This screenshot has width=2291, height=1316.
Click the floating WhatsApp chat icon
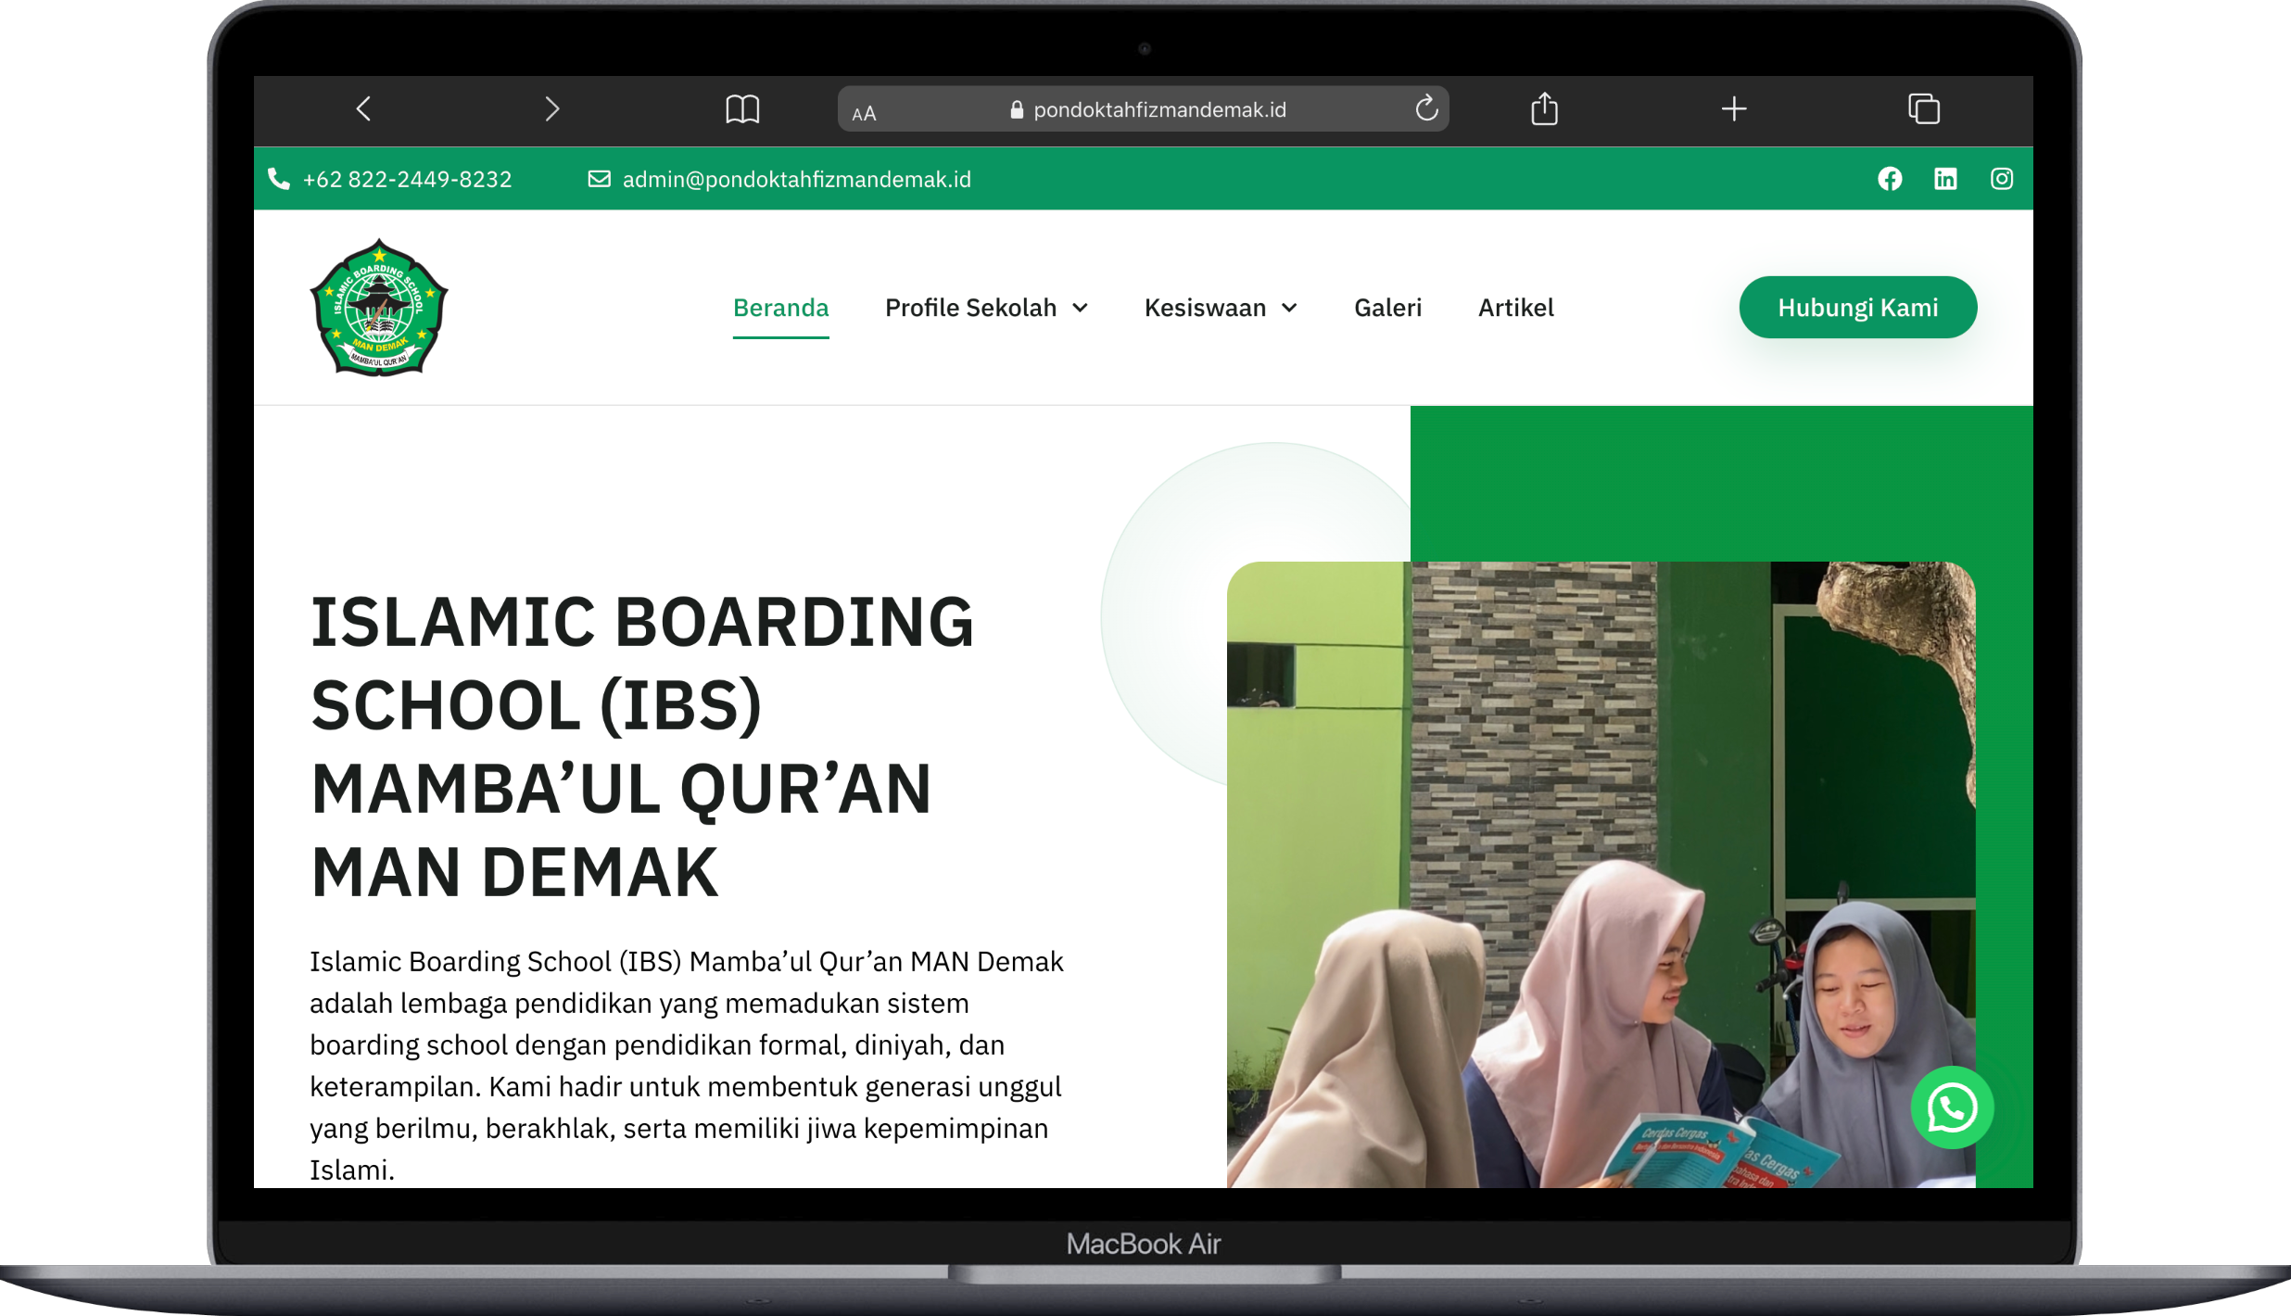1952,1107
